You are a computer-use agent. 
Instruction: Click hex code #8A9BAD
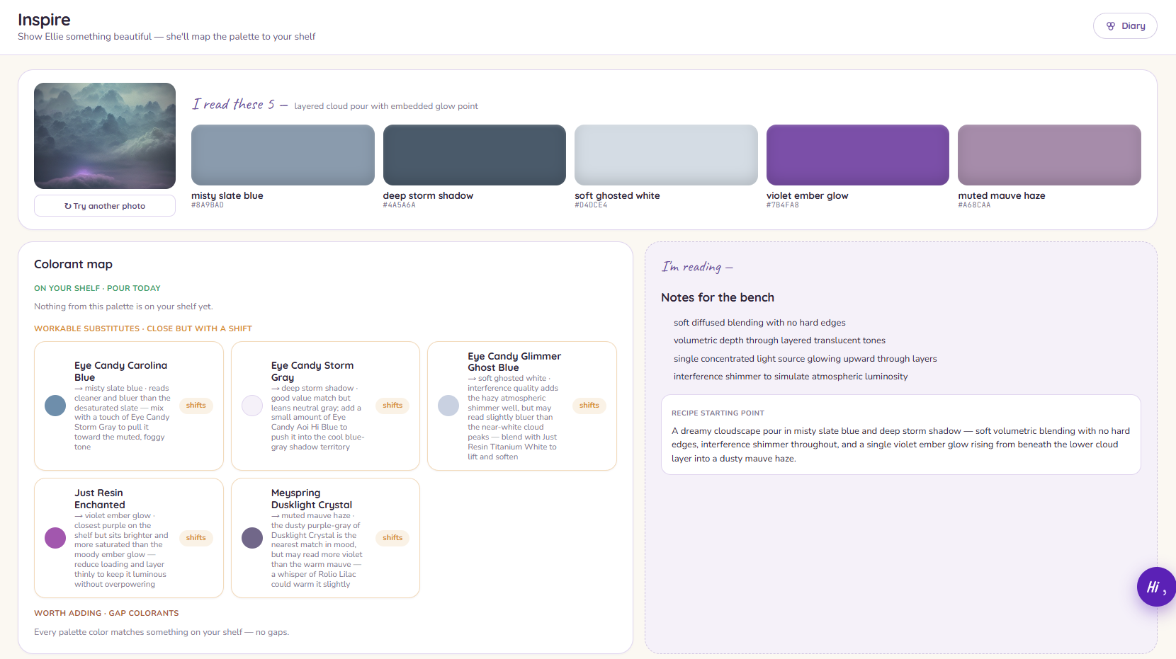[208, 205]
